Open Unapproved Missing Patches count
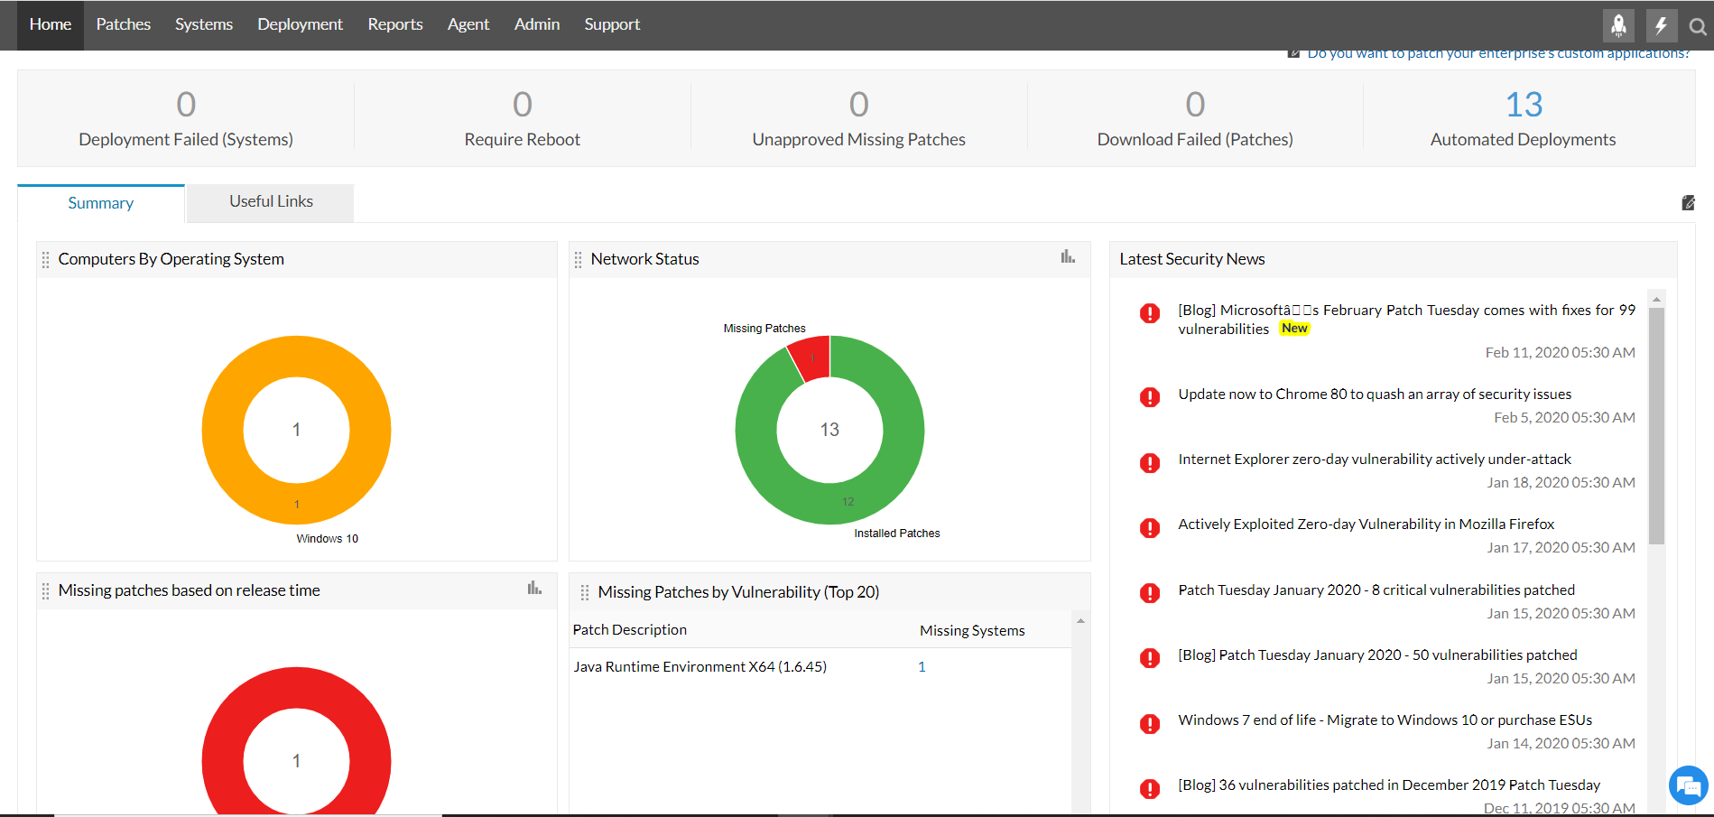The image size is (1714, 817). [x=859, y=105]
